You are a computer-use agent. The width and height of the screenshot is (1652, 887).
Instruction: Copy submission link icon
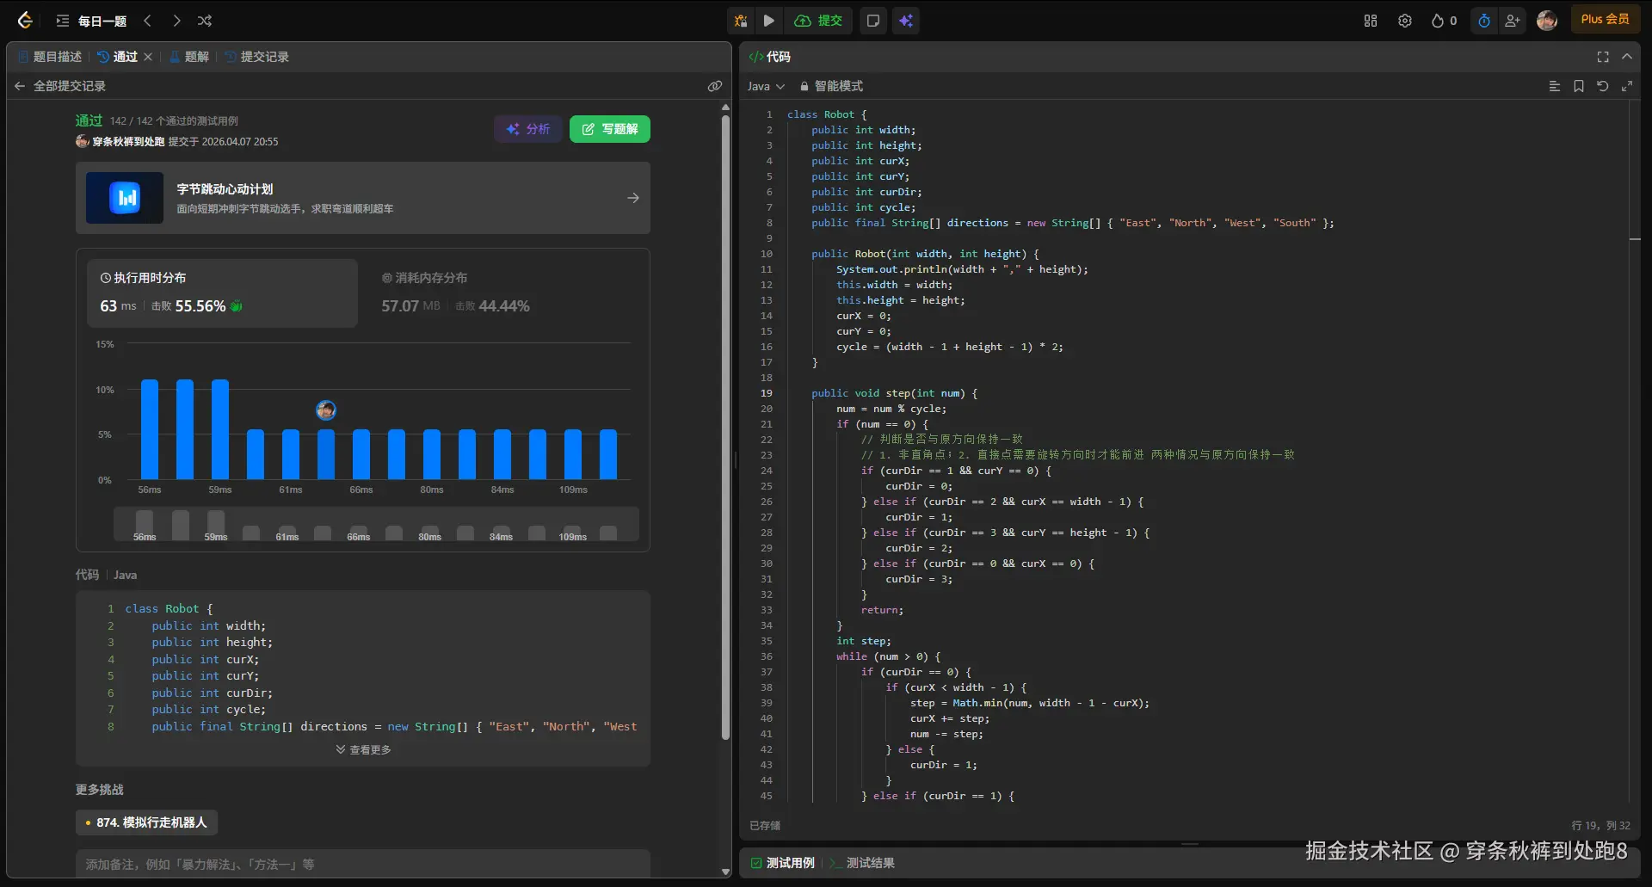(714, 86)
